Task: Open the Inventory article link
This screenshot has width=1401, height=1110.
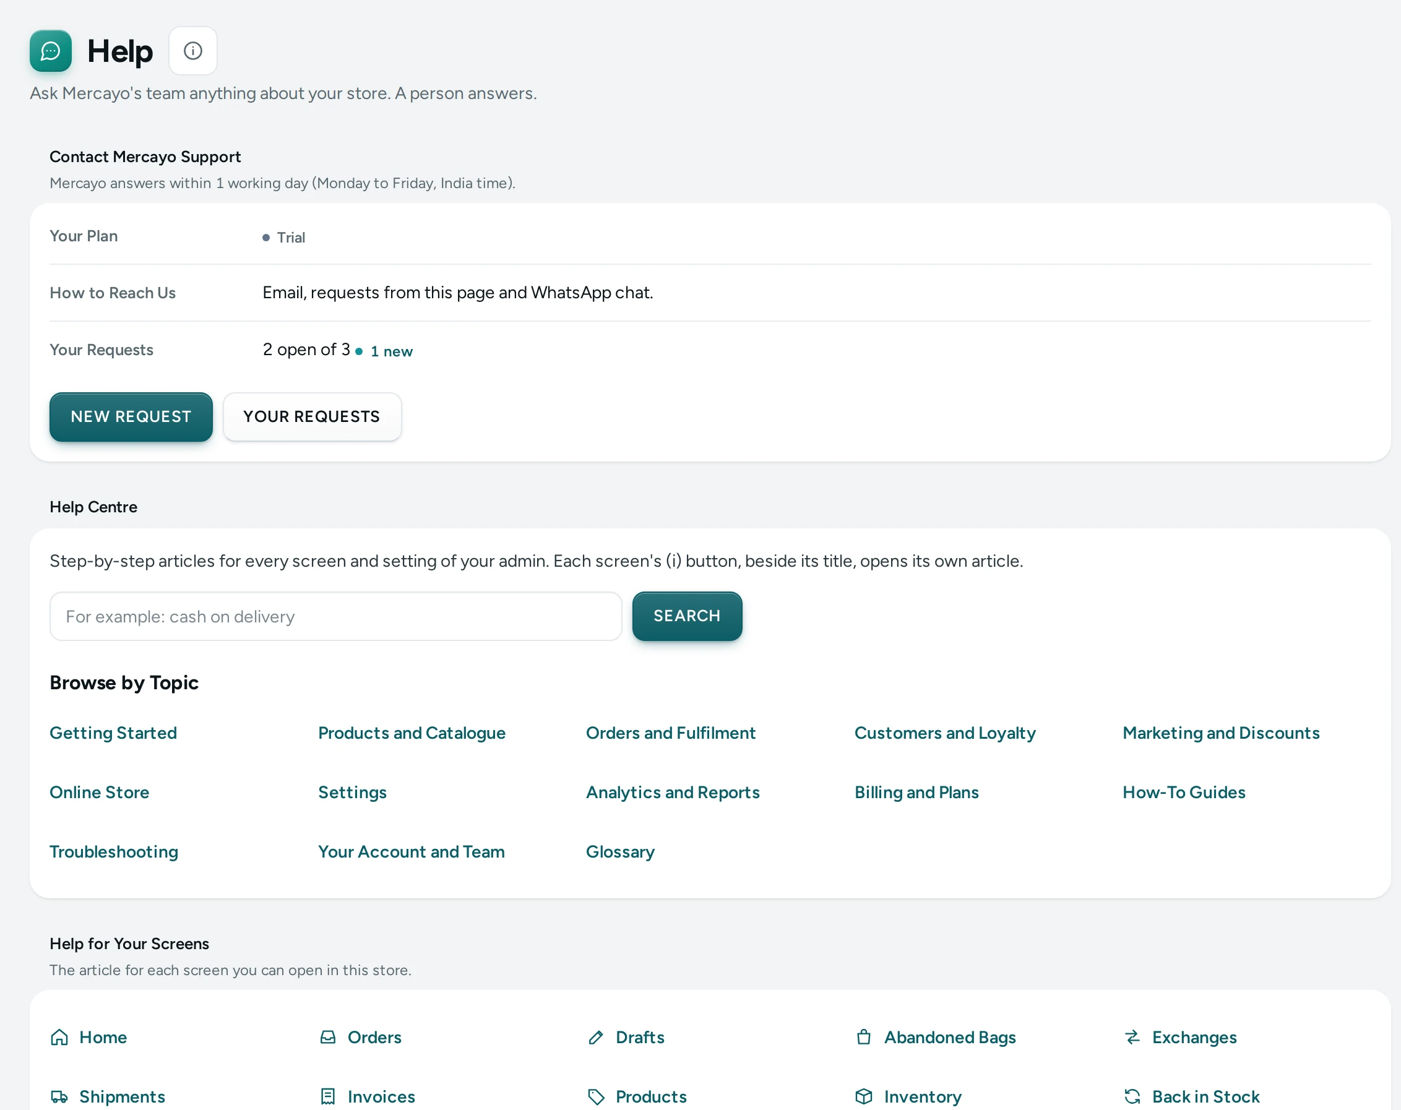Action: pyautogui.click(x=923, y=1097)
